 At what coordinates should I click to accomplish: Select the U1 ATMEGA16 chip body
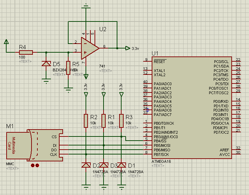pos(192,107)
